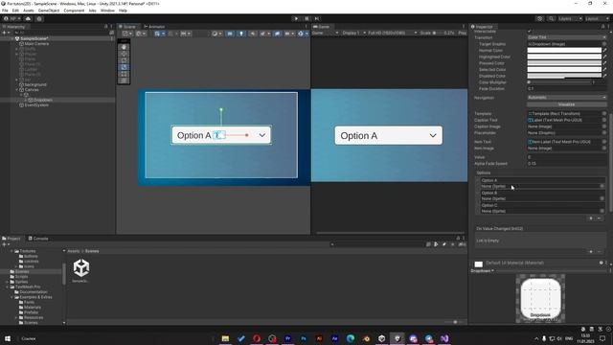Image resolution: width=613 pixels, height=345 pixels.
Task: Select Main Camera in Hierarchy
Action: [36, 44]
